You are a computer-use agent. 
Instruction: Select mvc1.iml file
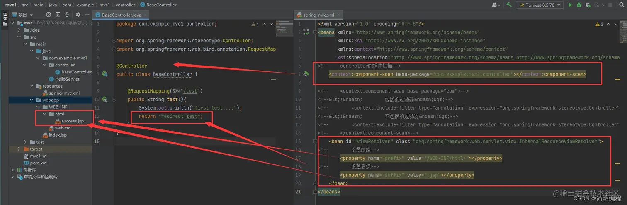click(x=35, y=156)
